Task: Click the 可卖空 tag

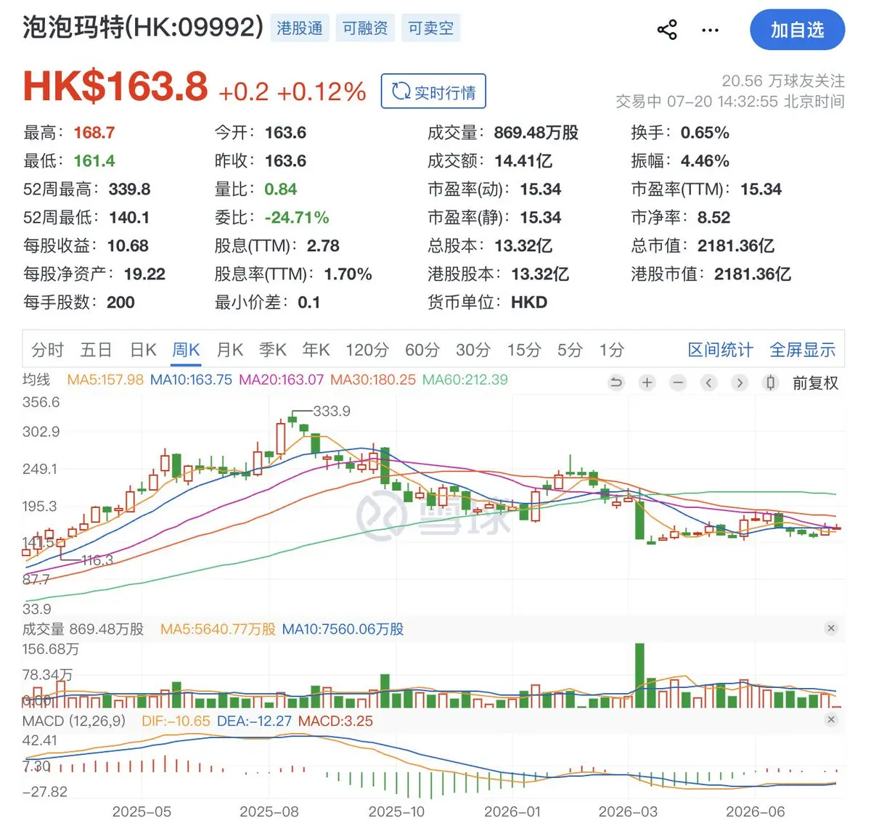Action: tap(430, 28)
